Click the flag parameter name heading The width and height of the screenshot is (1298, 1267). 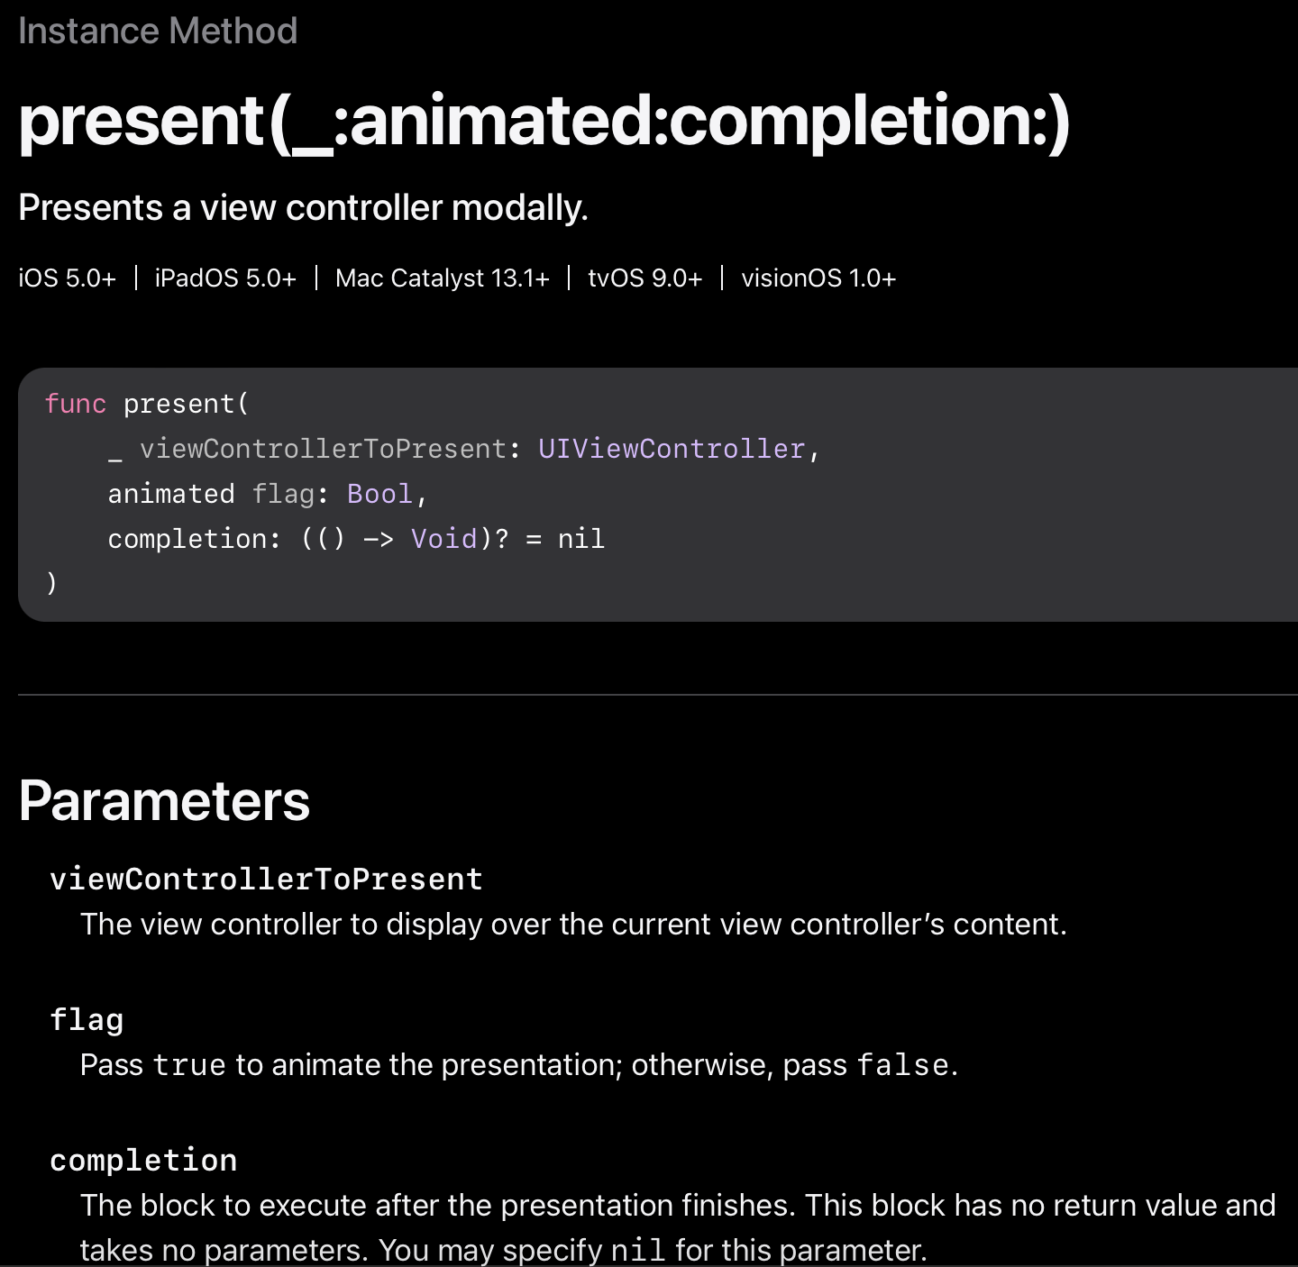(87, 1019)
